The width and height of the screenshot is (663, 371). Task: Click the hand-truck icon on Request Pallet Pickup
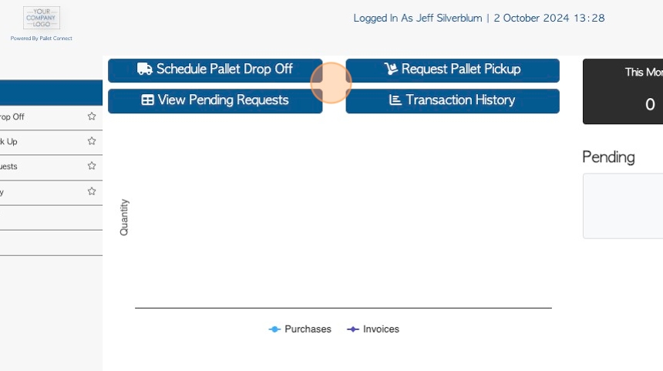391,69
